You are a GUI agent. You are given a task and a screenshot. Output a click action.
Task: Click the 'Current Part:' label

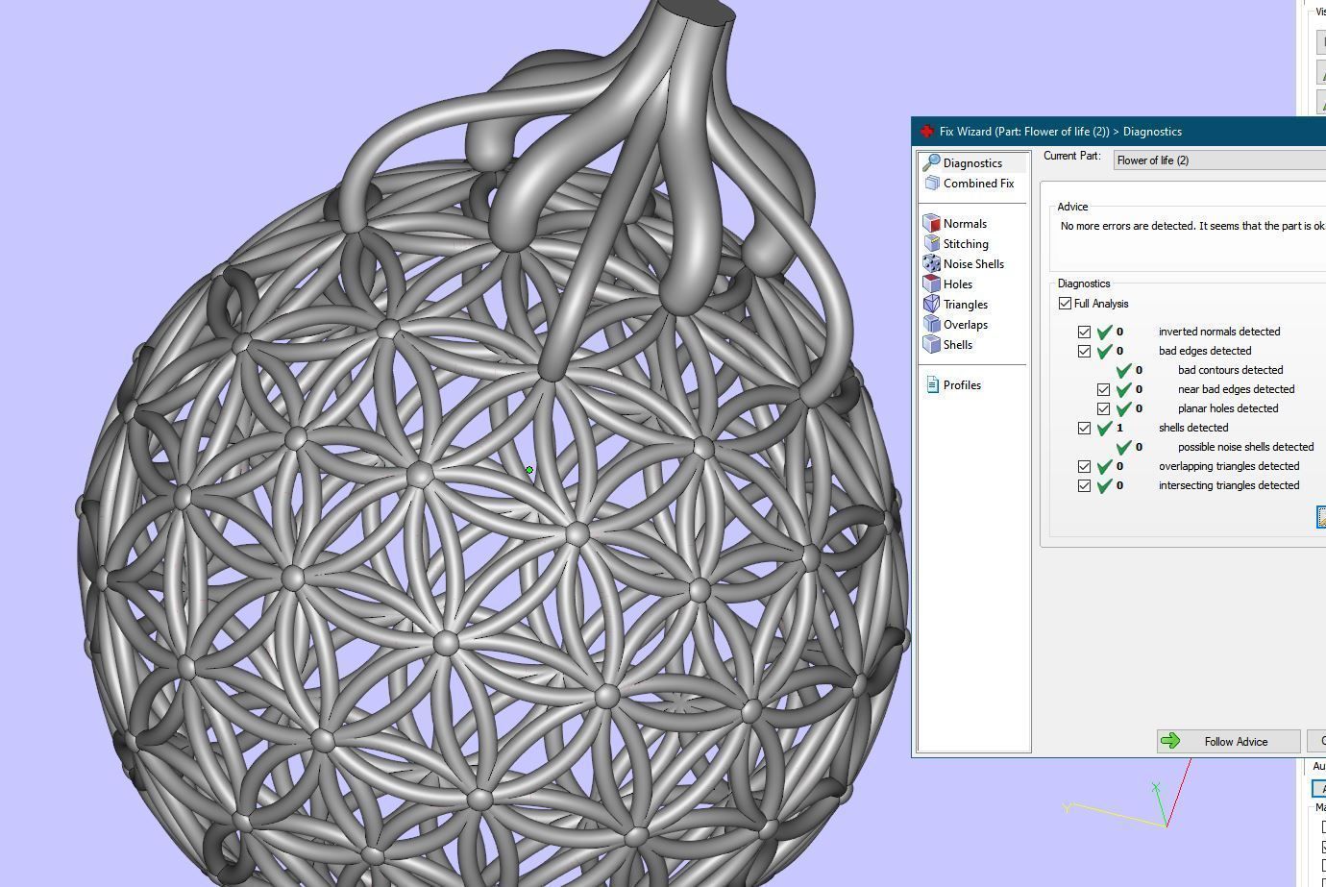[1072, 156]
